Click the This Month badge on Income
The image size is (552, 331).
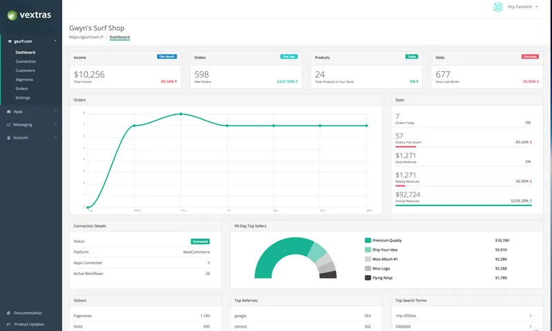click(167, 57)
